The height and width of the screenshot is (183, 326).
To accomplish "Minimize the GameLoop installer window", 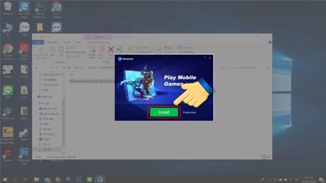I will point(203,58).
